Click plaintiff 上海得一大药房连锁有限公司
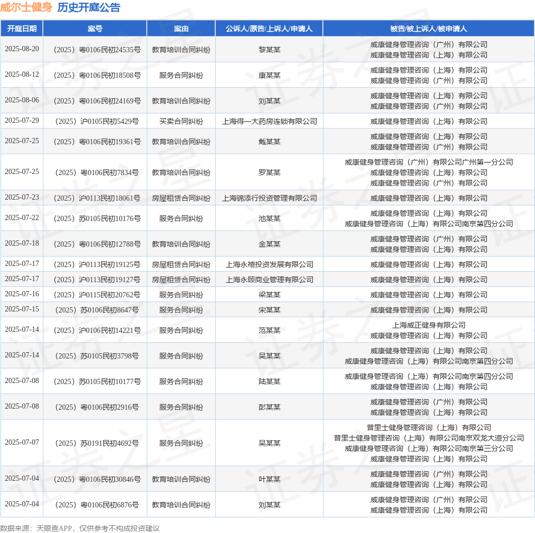The height and width of the screenshot is (533, 535). tap(270, 121)
